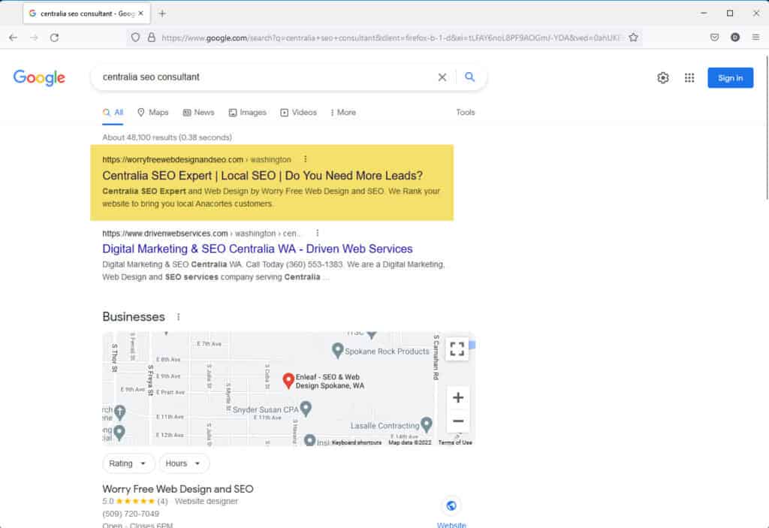The image size is (769, 528).
Task: Open Digital Marketing & SEO Centralia WA link
Action: click(258, 249)
